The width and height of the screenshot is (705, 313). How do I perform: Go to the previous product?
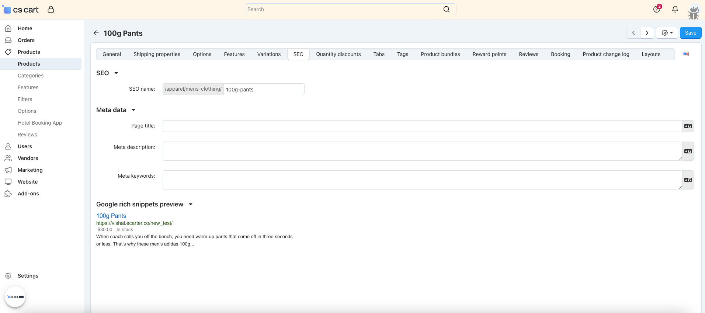click(x=633, y=33)
